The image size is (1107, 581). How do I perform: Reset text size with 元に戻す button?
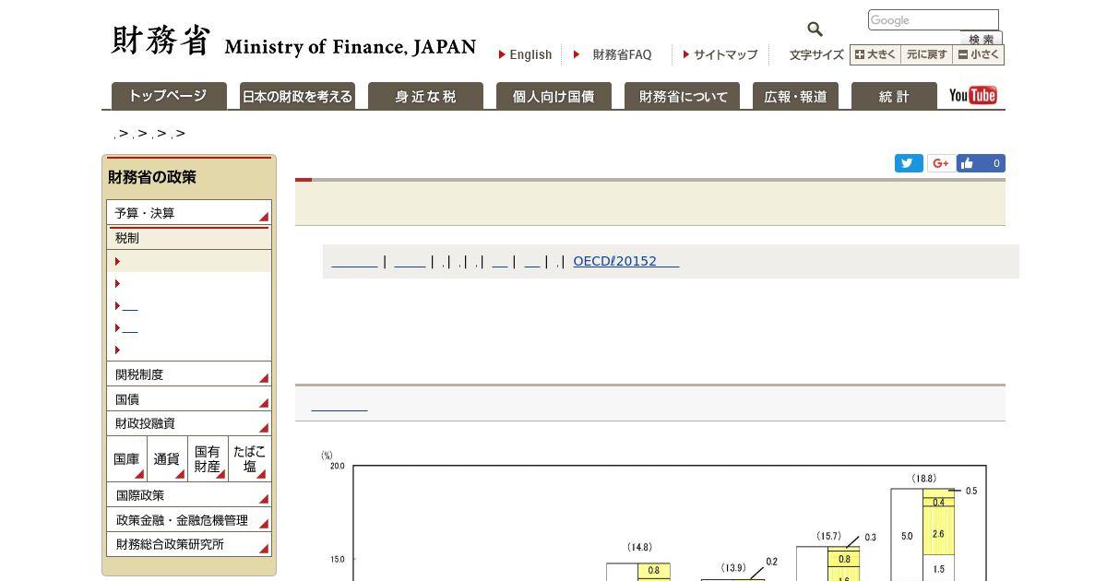(927, 54)
